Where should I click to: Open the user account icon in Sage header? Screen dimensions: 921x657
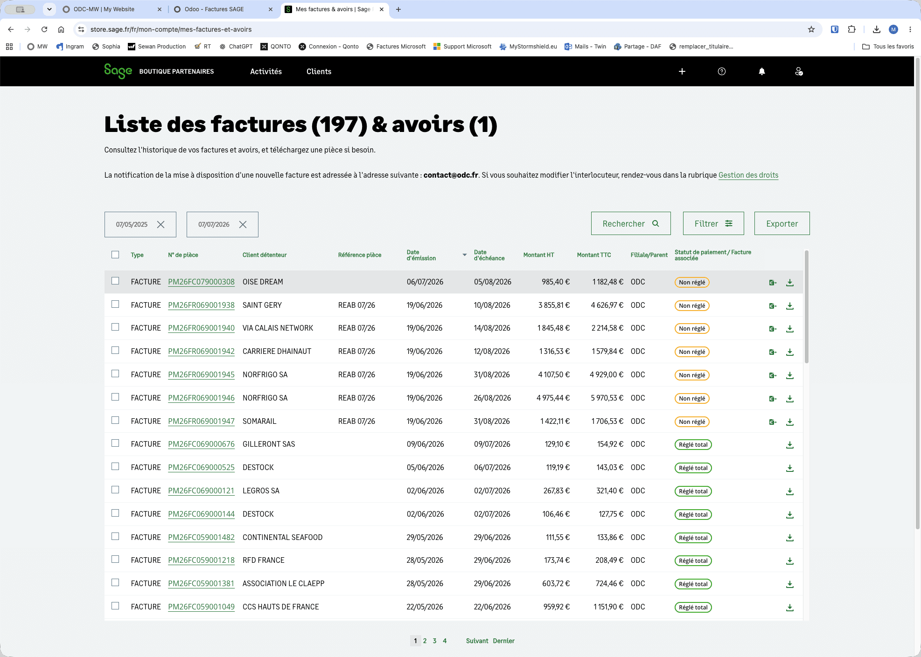tap(799, 71)
